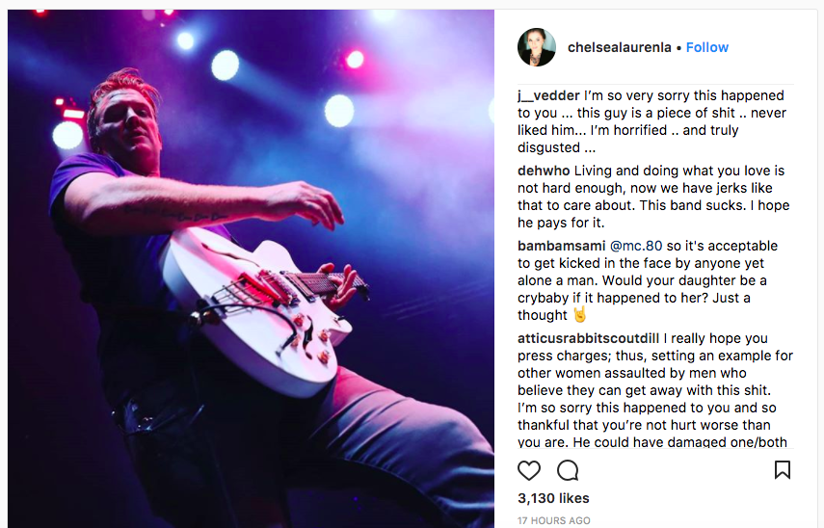Image resolution: width=824 pixels, height=528 pixels.
Task: Open bambamsami's profile from the comment
Action: [x=557, y=246]
